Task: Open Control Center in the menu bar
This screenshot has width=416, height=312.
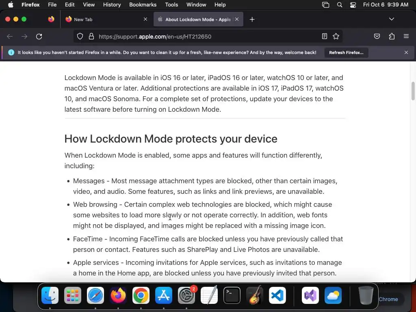Action: click(353, 5)
